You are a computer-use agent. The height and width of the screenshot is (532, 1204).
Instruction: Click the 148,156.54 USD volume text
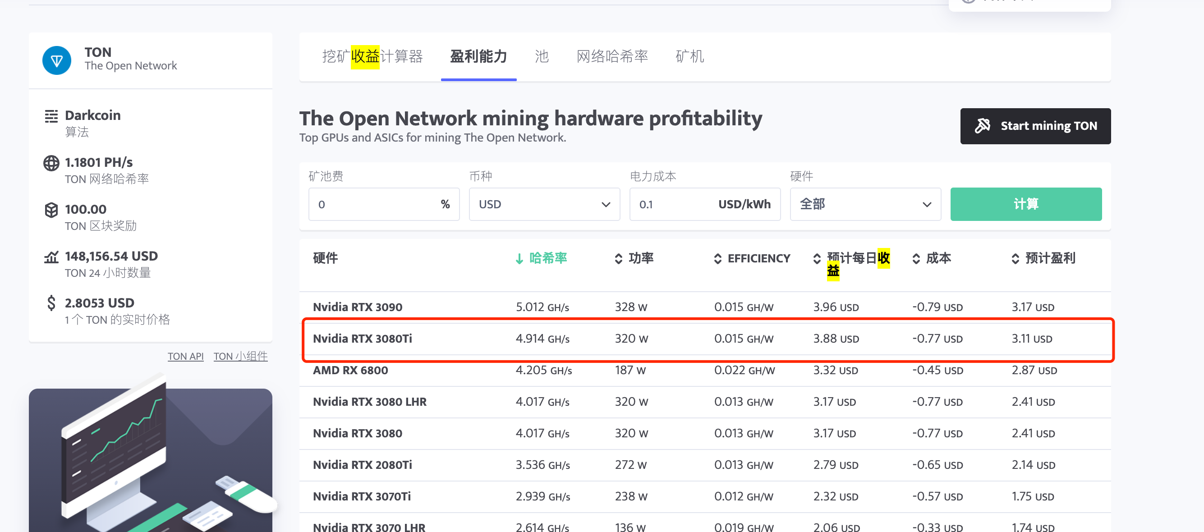(111, 256)
